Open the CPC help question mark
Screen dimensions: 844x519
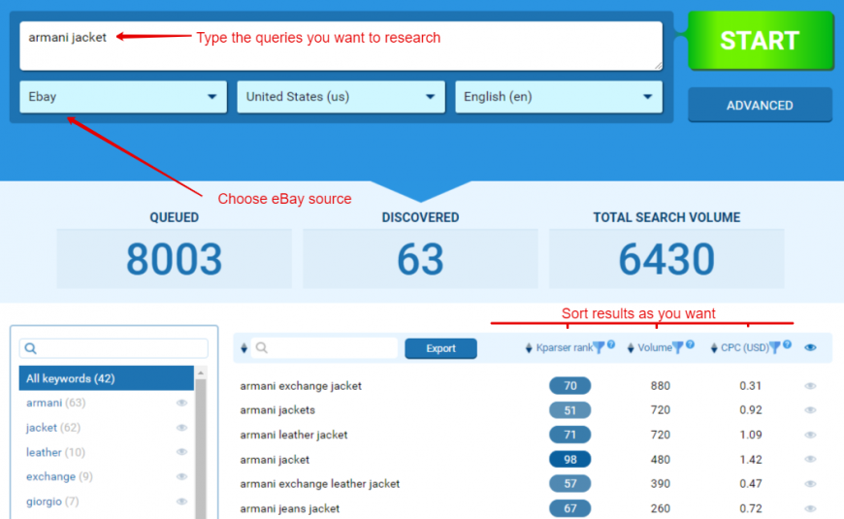787,344
